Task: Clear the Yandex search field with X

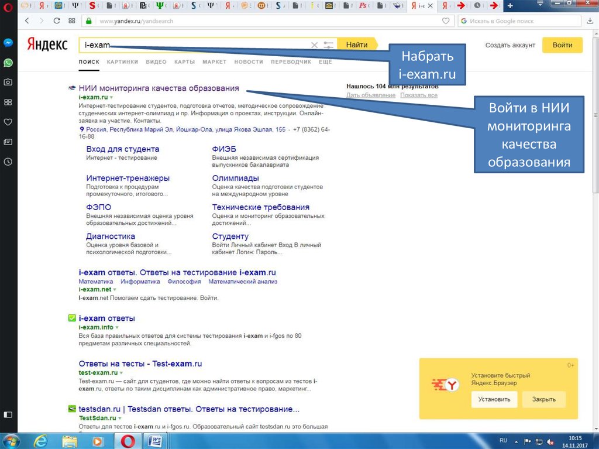Action: (314, 45)
